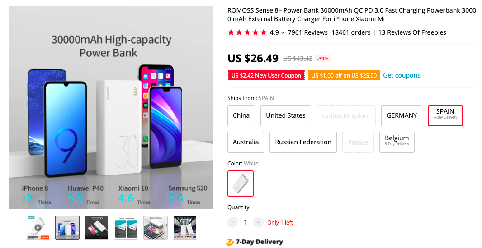Click the main power bank product image
Screen dimensions: 482x248
pos(111,107)
